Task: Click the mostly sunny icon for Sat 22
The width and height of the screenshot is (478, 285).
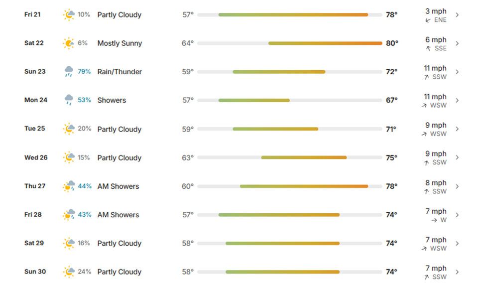Action: [x=69, y=43]
